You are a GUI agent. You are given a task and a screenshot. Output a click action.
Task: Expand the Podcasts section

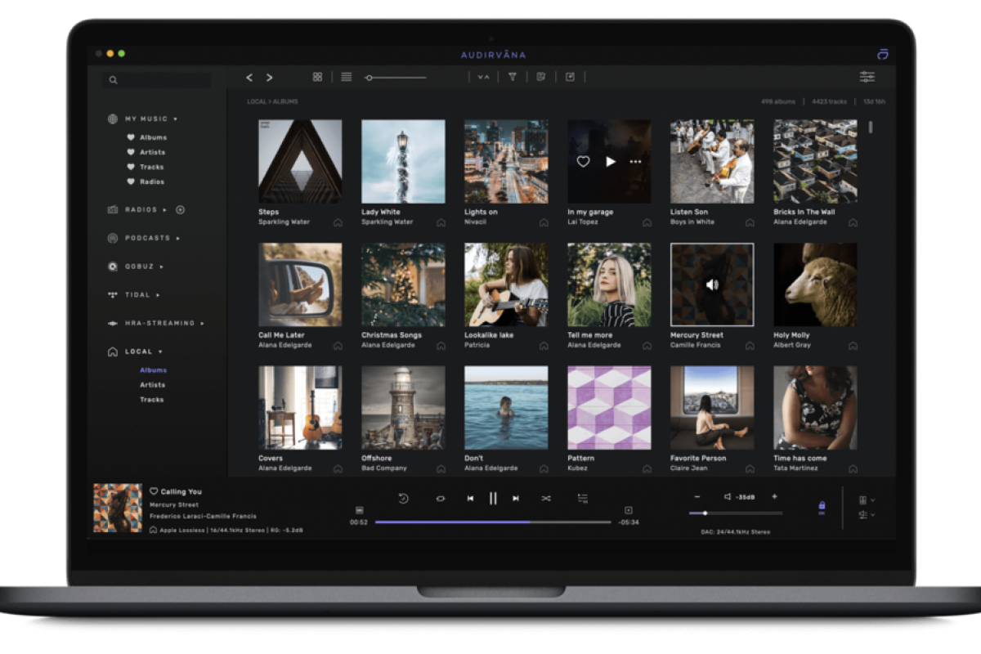click(178, 239)
